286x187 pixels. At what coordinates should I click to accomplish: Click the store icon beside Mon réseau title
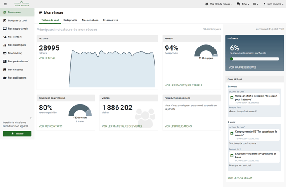(41, 12)
